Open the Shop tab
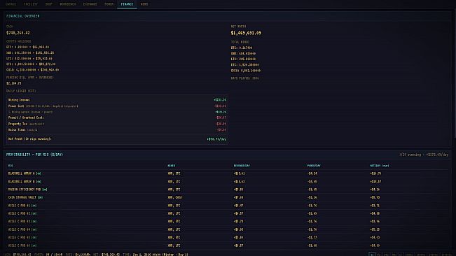The height and width of the screenshot is (256, 456). [48, 4]
